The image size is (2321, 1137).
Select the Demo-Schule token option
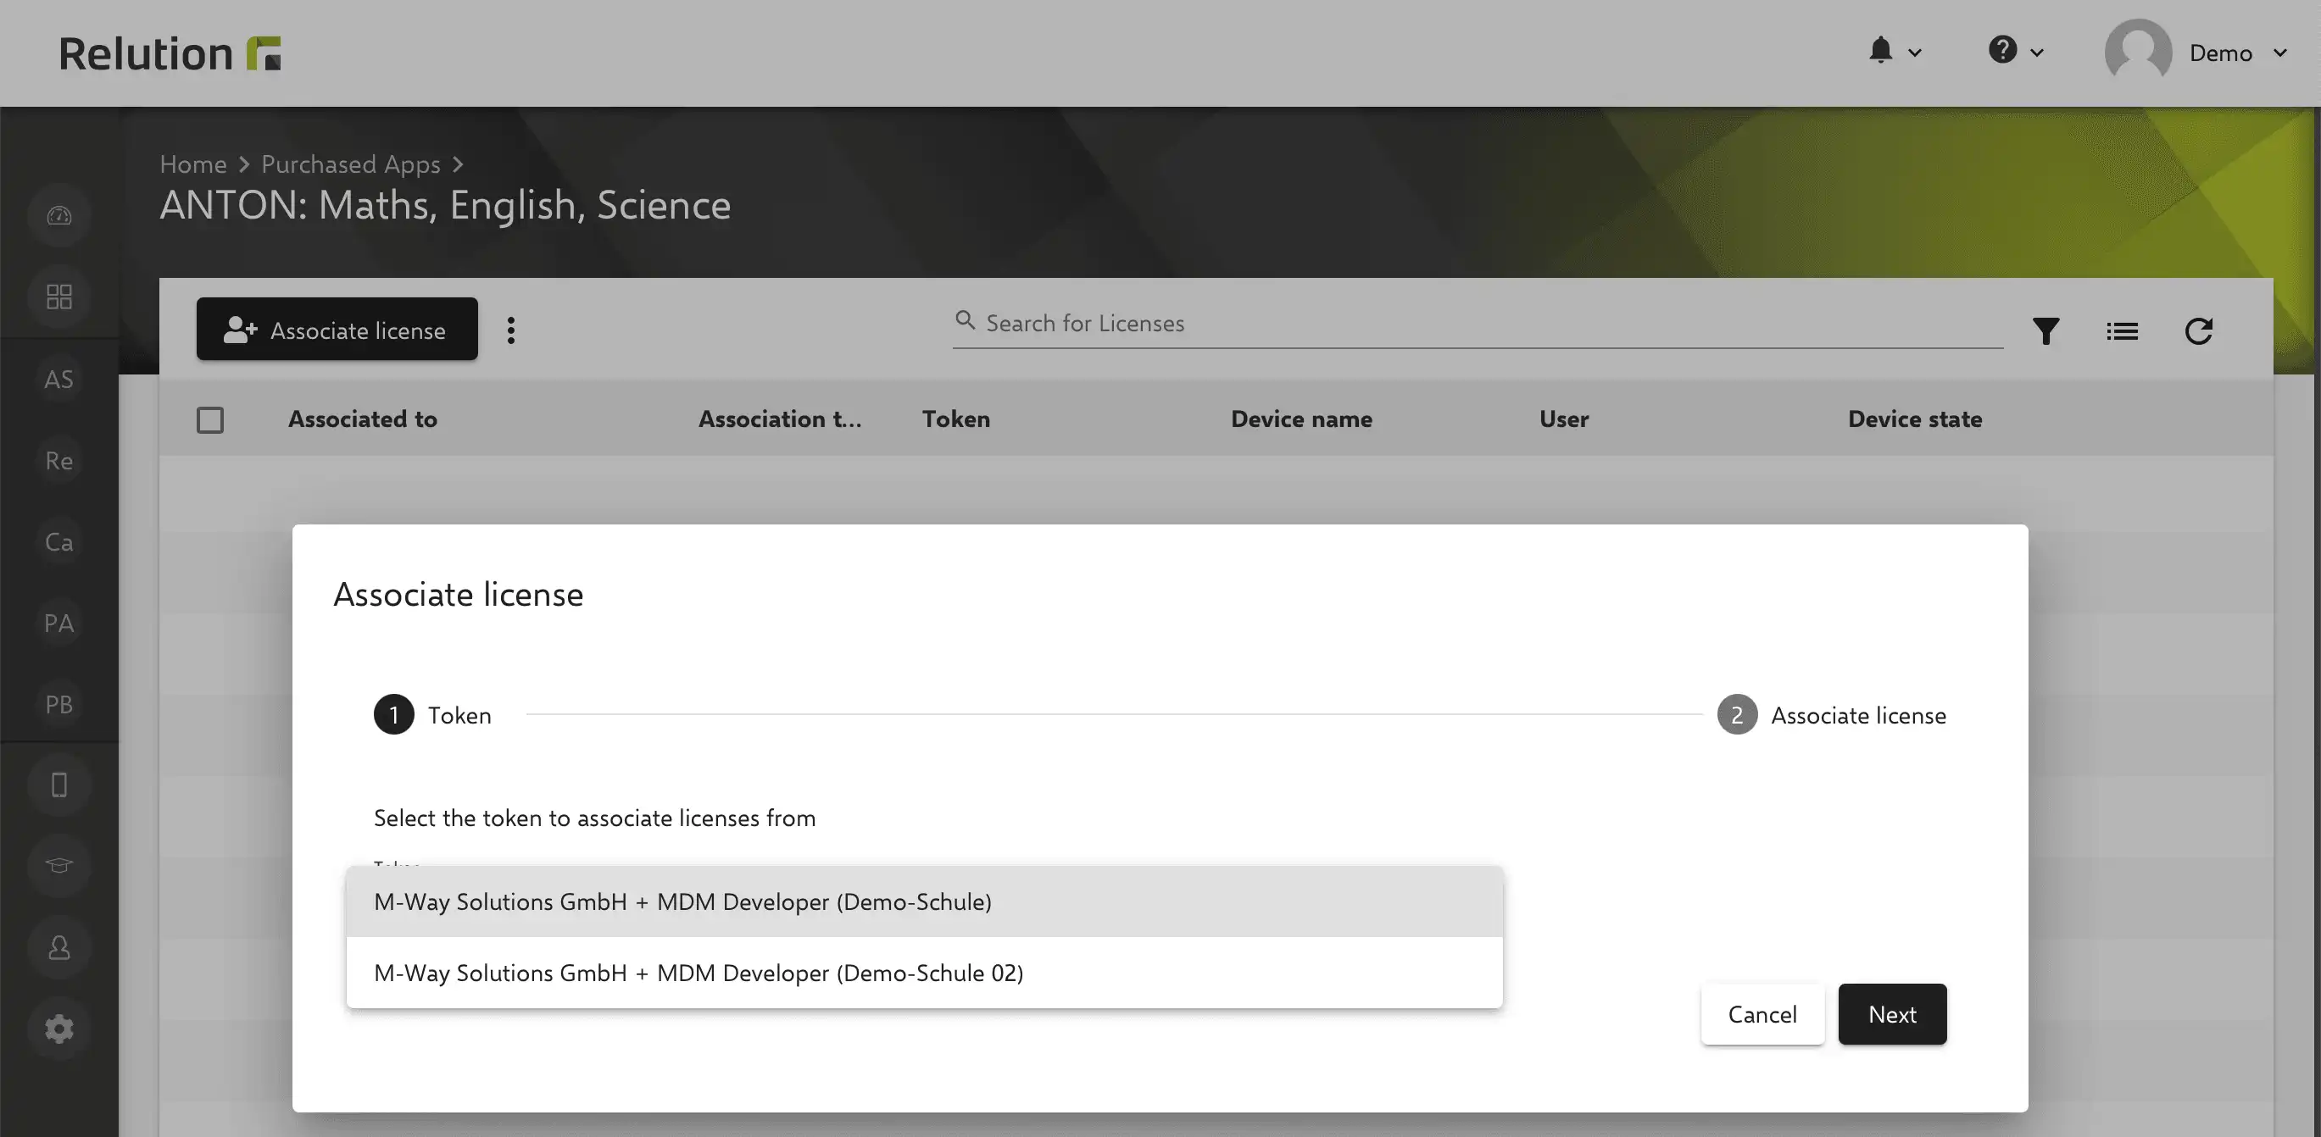coord(925,902)
